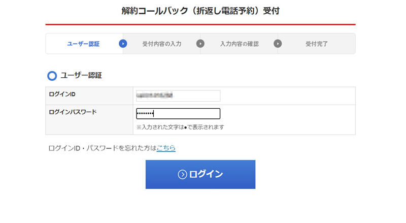Image resolution: width=406 pixels, height=223 pixels.
Task: Click the ログインID row label
Action: pyautogui.click(x=62, y=94)
